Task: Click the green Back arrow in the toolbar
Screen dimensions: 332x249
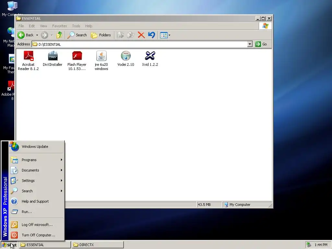Action: point(21,35)
